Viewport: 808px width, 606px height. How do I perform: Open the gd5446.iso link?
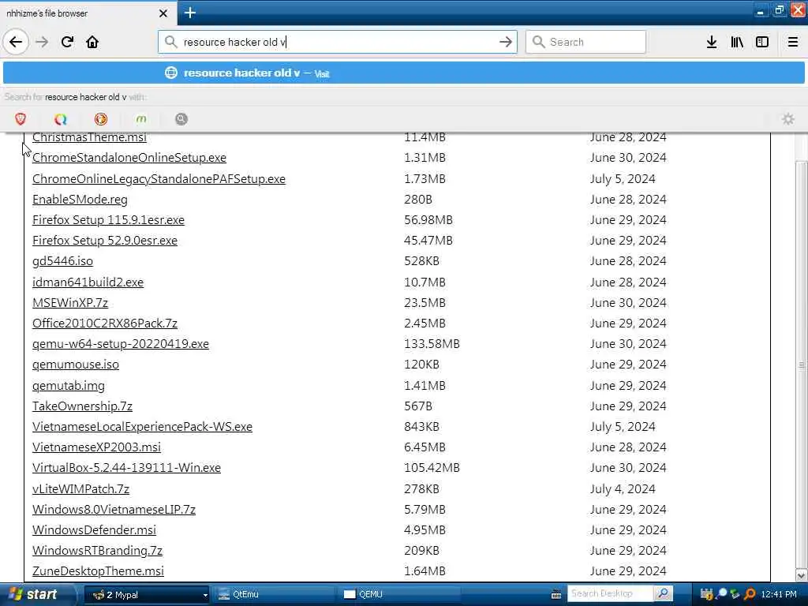pyautogui.click(x=62, y=261)
